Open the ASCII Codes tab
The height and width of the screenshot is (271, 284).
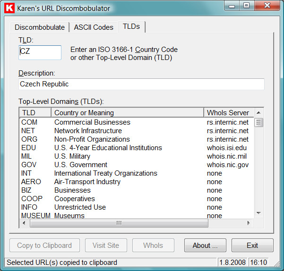point(94,27)
